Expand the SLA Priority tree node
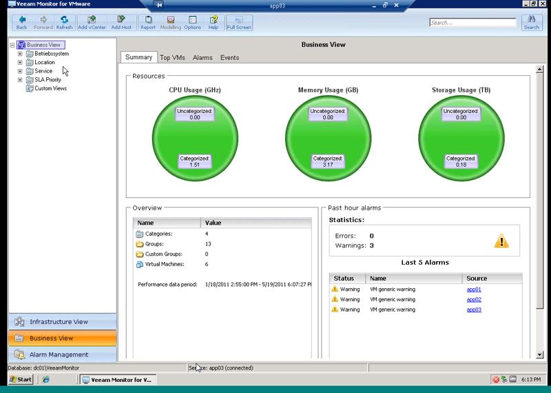 tap(20, 80)
